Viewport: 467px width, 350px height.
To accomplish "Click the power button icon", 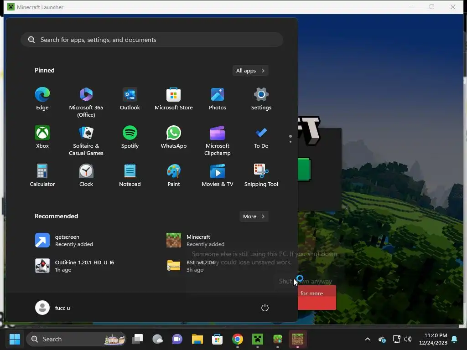I will tap(265, 308).
